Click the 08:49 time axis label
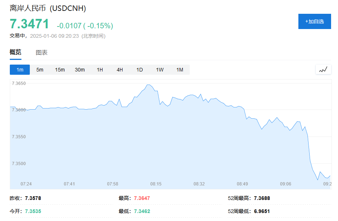This screenshot has width=338, height=221. click(x=242, y=184)
